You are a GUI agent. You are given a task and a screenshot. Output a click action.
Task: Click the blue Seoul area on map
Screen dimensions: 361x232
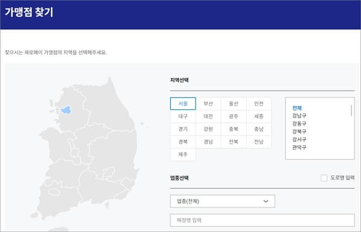[66, 110]
